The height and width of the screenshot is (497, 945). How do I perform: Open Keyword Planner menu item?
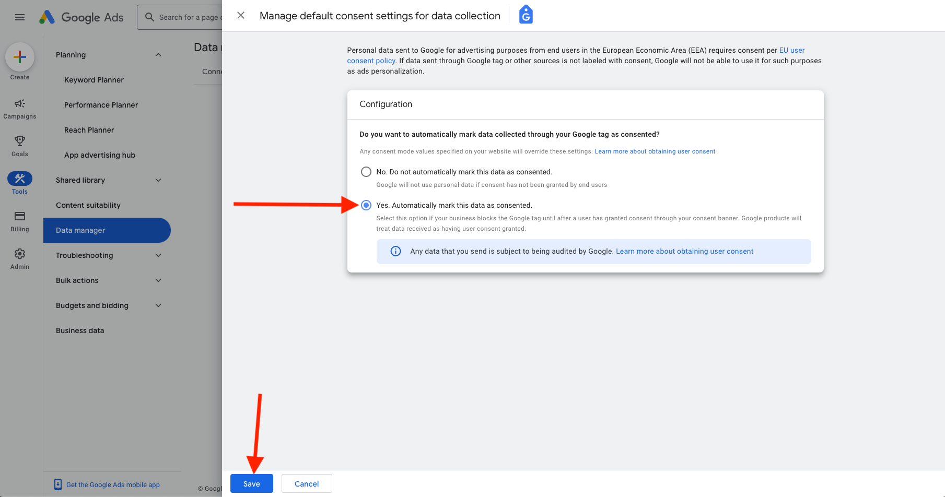click(94, 80)
